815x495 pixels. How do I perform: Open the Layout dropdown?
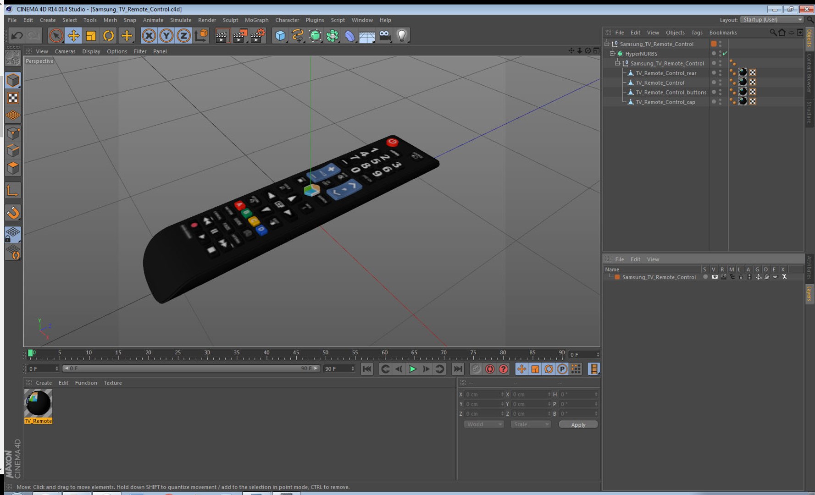[772, 20]
